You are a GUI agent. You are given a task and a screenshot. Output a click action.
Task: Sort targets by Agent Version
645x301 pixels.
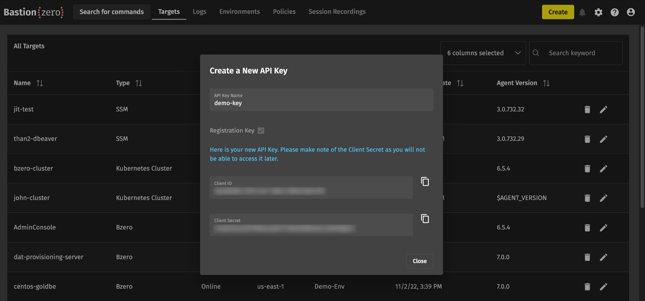coord(546,83)
